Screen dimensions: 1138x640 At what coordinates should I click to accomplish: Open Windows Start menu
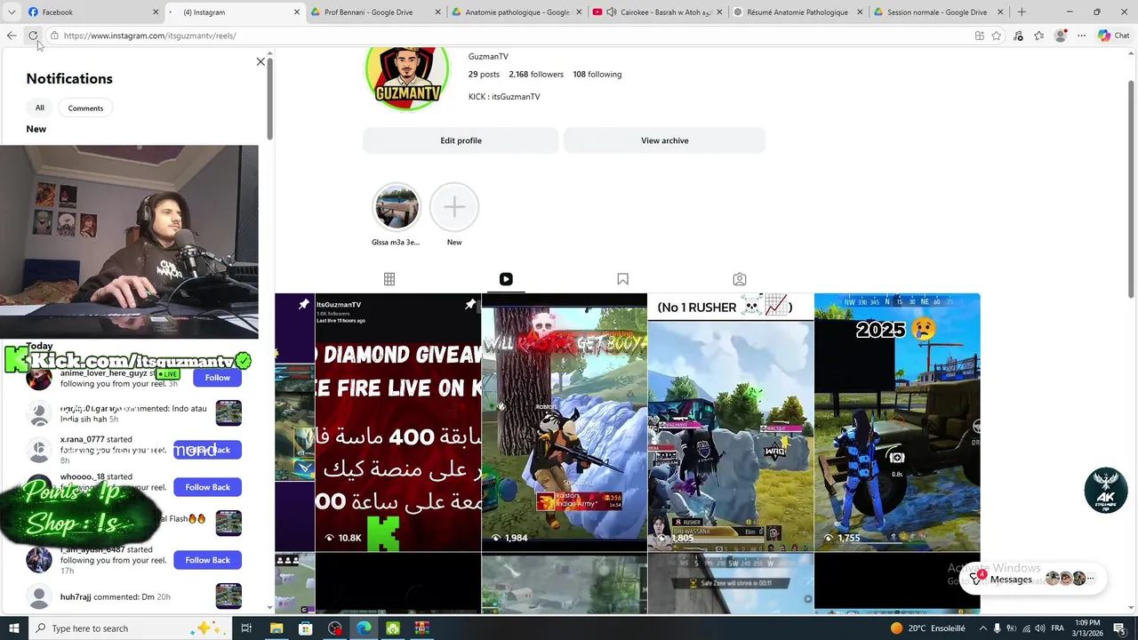[13, 628]
